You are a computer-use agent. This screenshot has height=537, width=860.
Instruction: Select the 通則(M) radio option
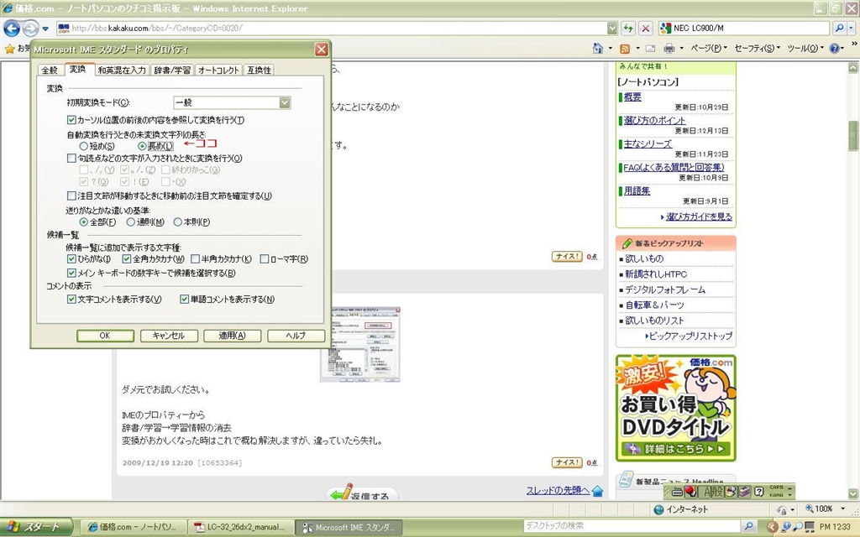click(x=130, y=222)
